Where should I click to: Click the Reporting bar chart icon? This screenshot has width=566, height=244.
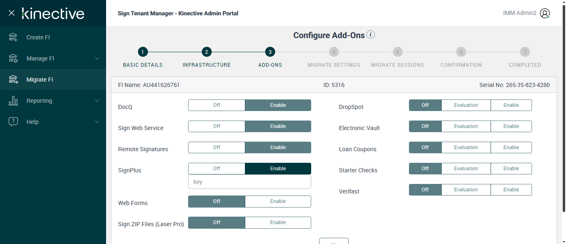coord(13,101)
